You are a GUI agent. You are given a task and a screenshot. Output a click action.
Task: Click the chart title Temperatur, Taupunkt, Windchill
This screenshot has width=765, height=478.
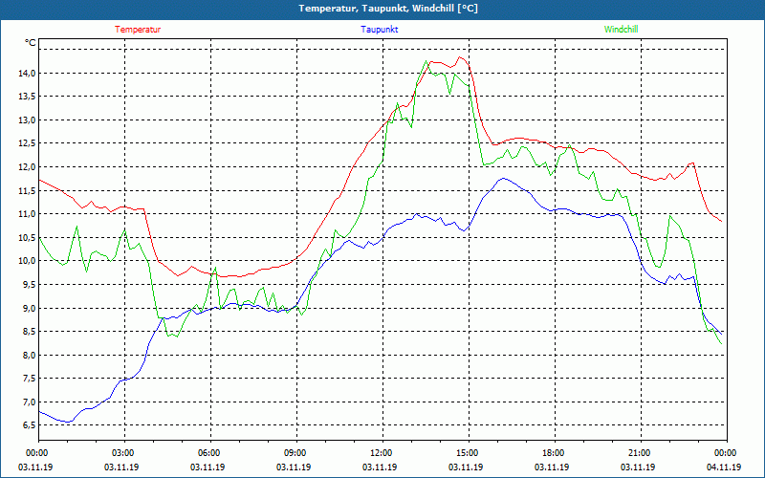coord(388,9)
